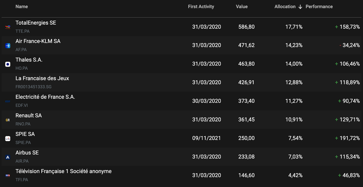The image size is (363, 187).
Task: Sort table by Name column header
Action: pos(22,7)
